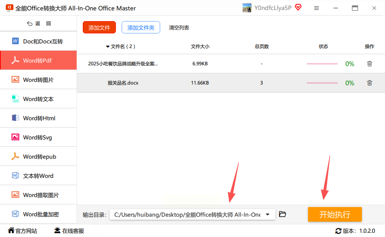Open the 官方网站 link
This screenshot has width=385, height=237.
[26, 231]
